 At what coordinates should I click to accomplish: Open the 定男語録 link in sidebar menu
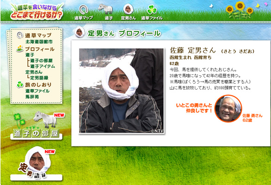[39, 78]
